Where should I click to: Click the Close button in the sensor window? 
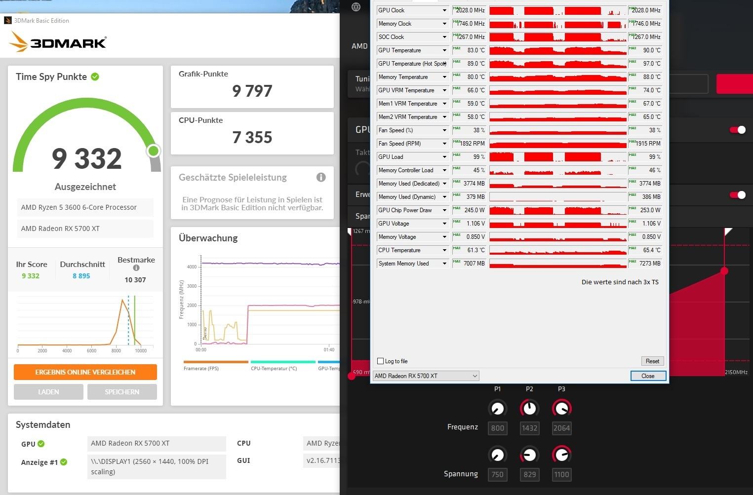pos(648,376)
